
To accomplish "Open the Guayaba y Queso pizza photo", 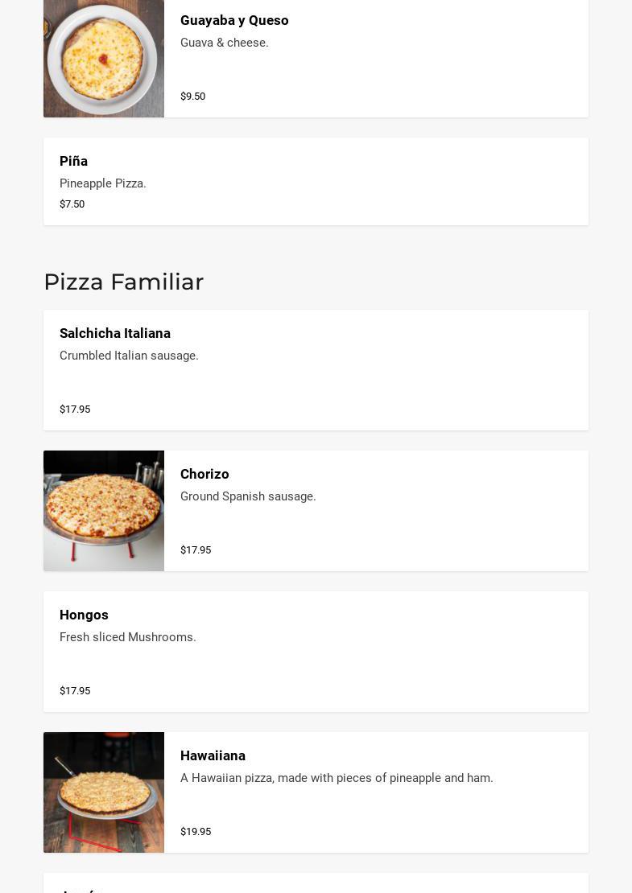I will 103,58.
